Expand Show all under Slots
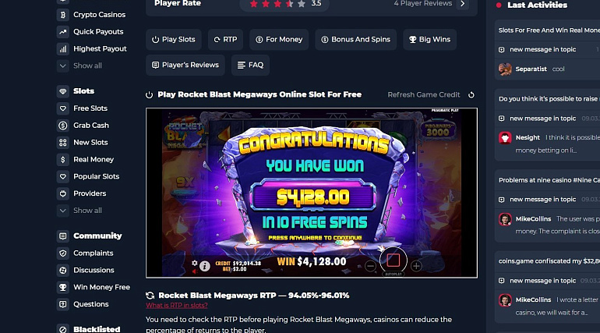600x333 pixels. [79, 211]
